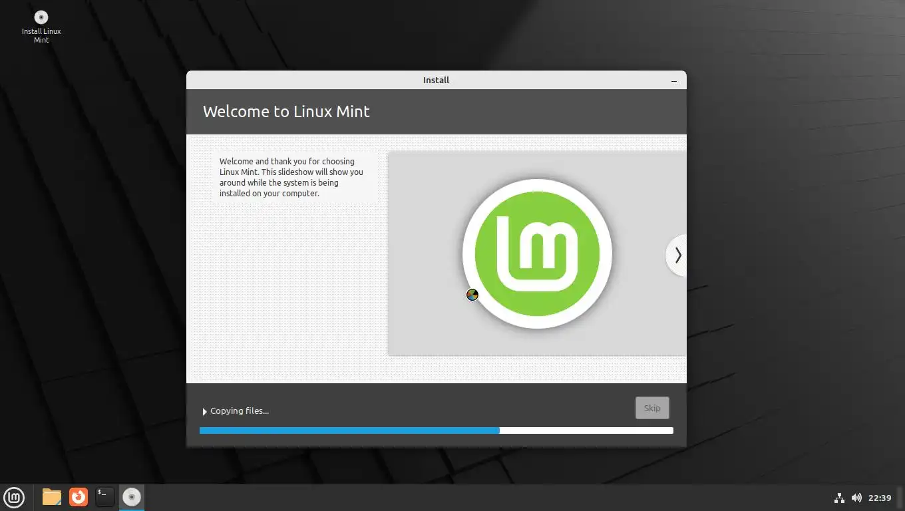
Task: Launch Firefox from the panel
Action: (79, 497)
